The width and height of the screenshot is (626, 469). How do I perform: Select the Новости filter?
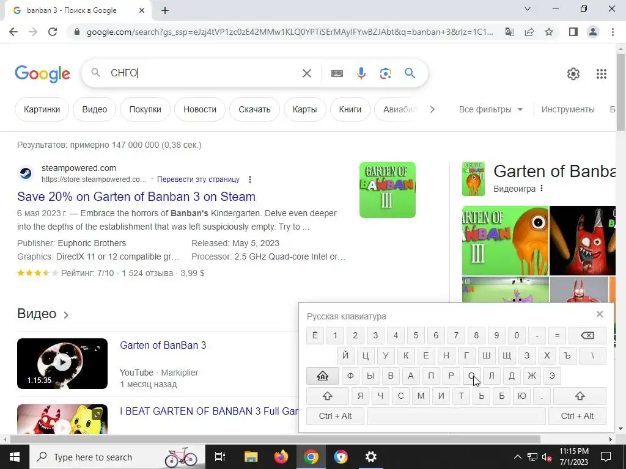click(200, 109)
